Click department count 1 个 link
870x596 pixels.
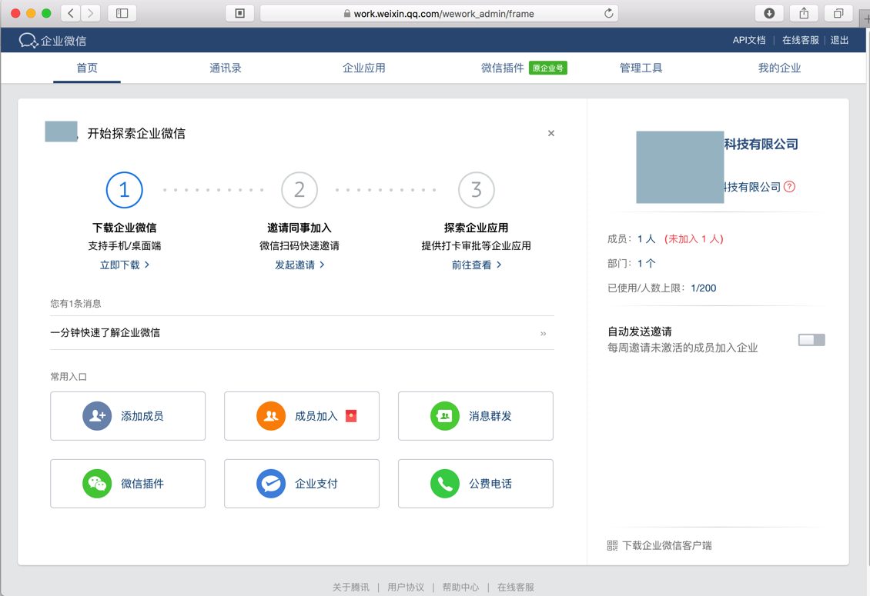coord(647,263)
